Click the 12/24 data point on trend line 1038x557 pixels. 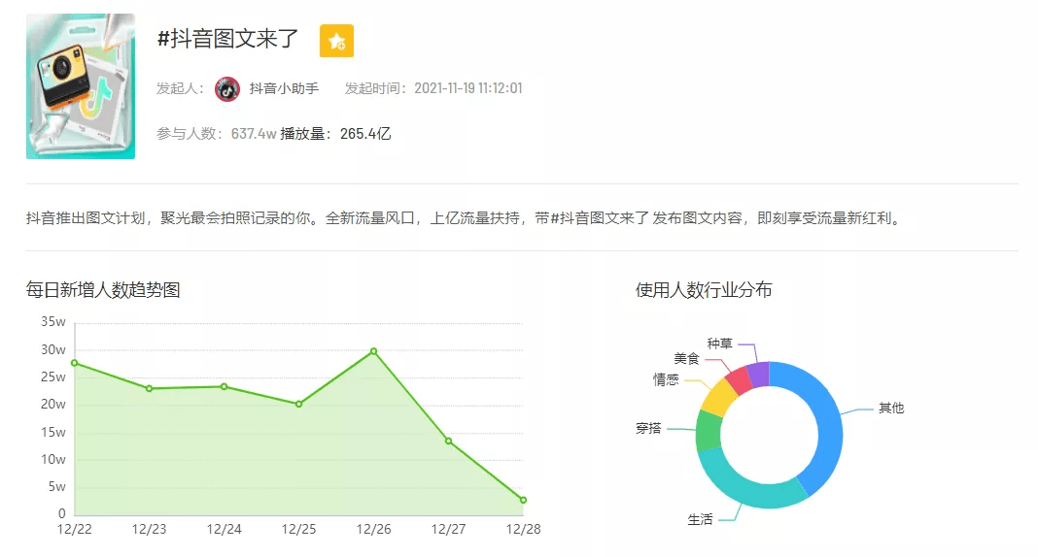tap(224, 386)
